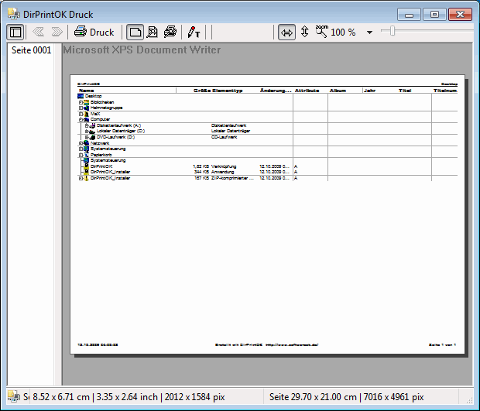Open page setup icon with magnifier

tap(153, 33)
